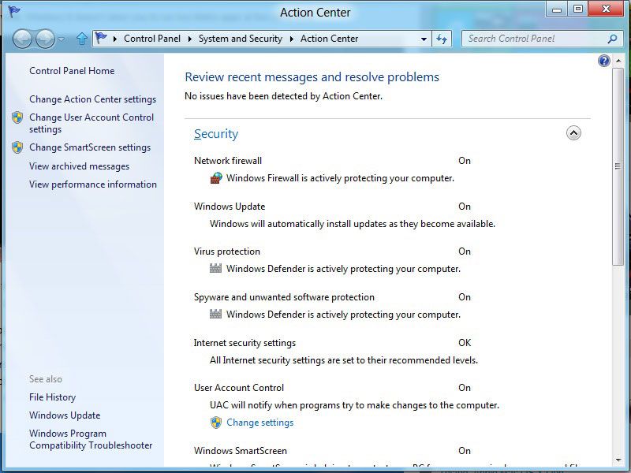631x473 pixels.
Task: Open View archived messages
Action: point(79,166)
